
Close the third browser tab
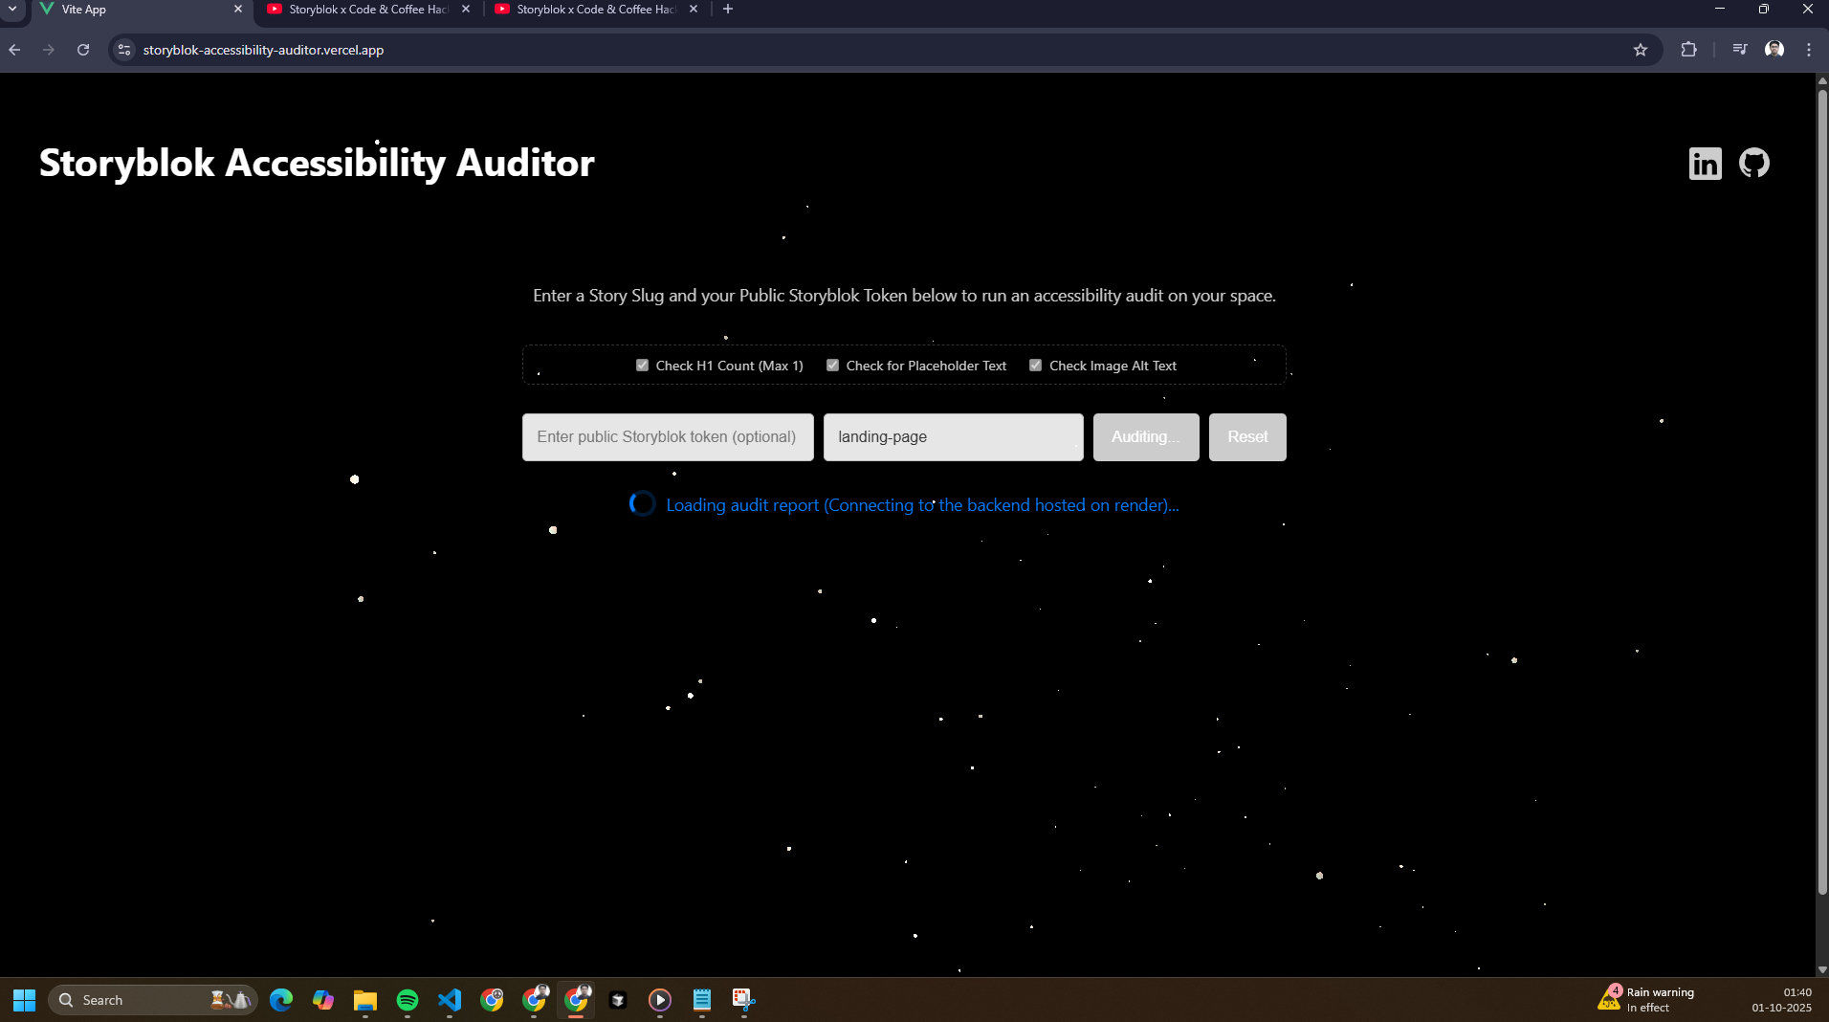694,10
